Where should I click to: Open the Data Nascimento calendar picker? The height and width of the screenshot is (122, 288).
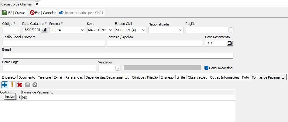point(230,43)
